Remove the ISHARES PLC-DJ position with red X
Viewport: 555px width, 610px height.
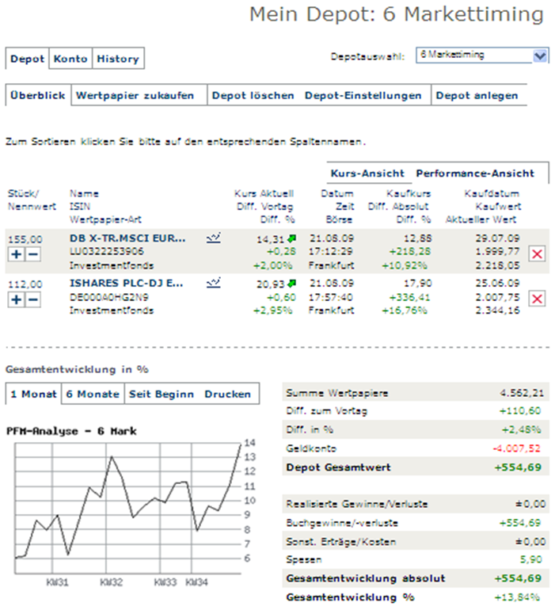point(536,298)
